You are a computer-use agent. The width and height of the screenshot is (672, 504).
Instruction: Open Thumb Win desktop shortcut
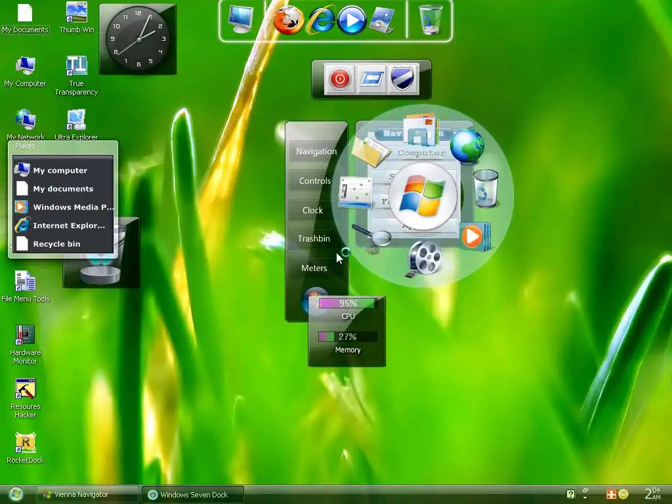click(77, 18)
